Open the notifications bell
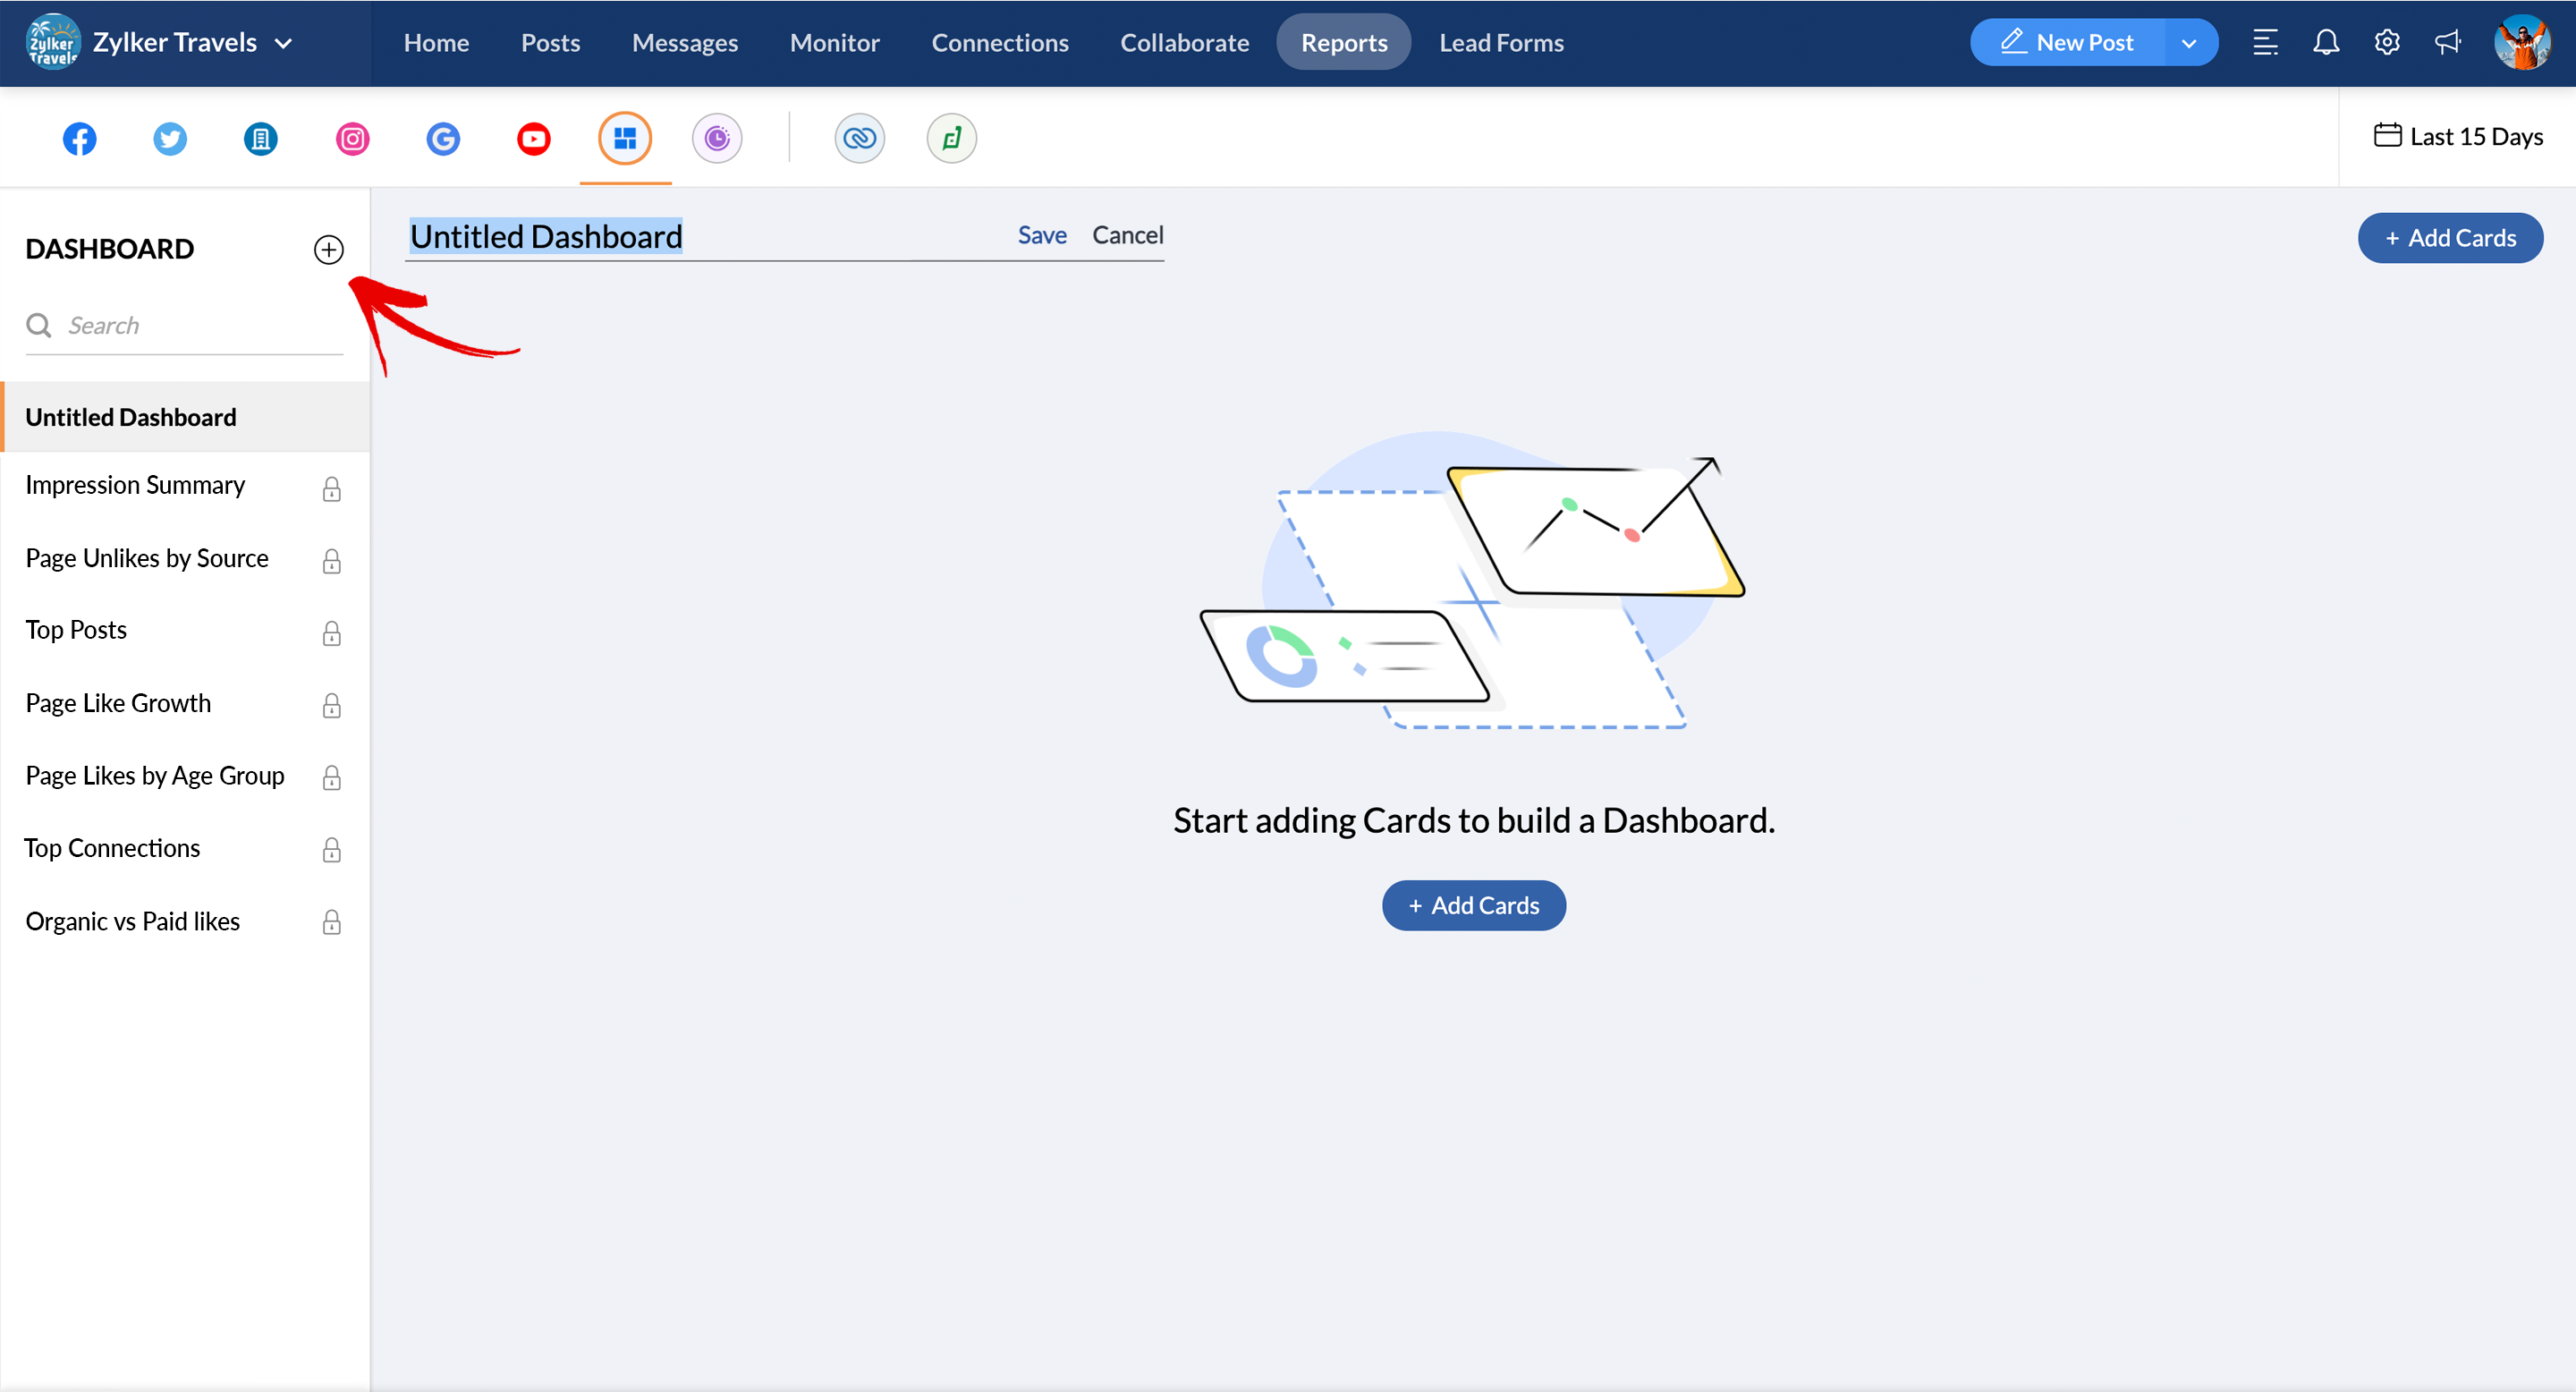 pyautogui.click(x=2326, y=42)
